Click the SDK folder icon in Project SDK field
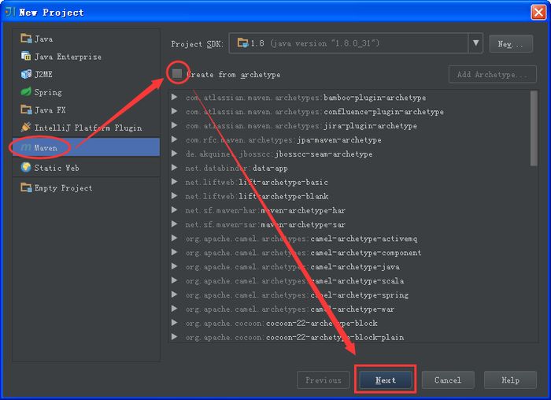551x400 pixels. [x=242, y=43]
